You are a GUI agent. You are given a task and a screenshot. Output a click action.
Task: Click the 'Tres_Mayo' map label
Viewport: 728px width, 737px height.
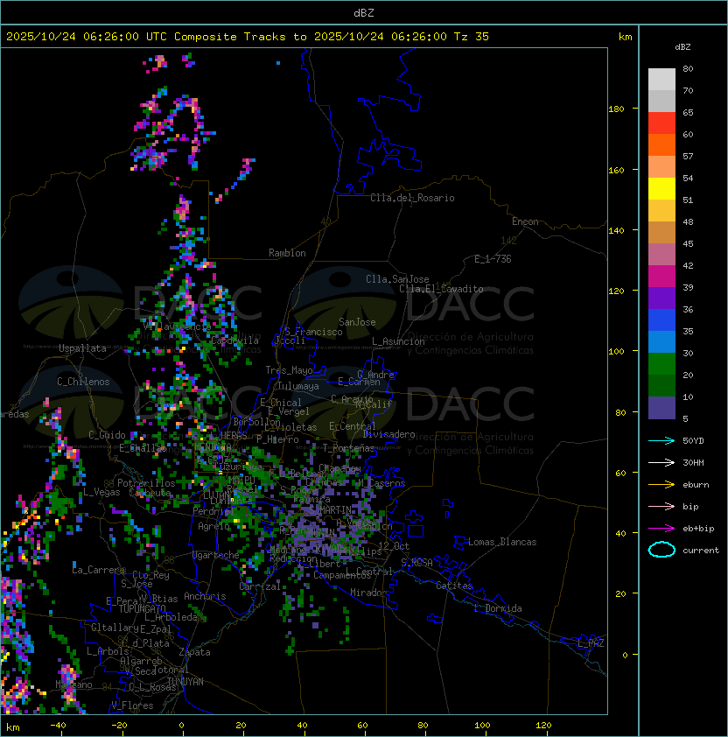(x=289, y=370)
